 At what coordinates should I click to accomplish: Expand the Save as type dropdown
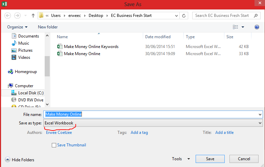point(260,123)
